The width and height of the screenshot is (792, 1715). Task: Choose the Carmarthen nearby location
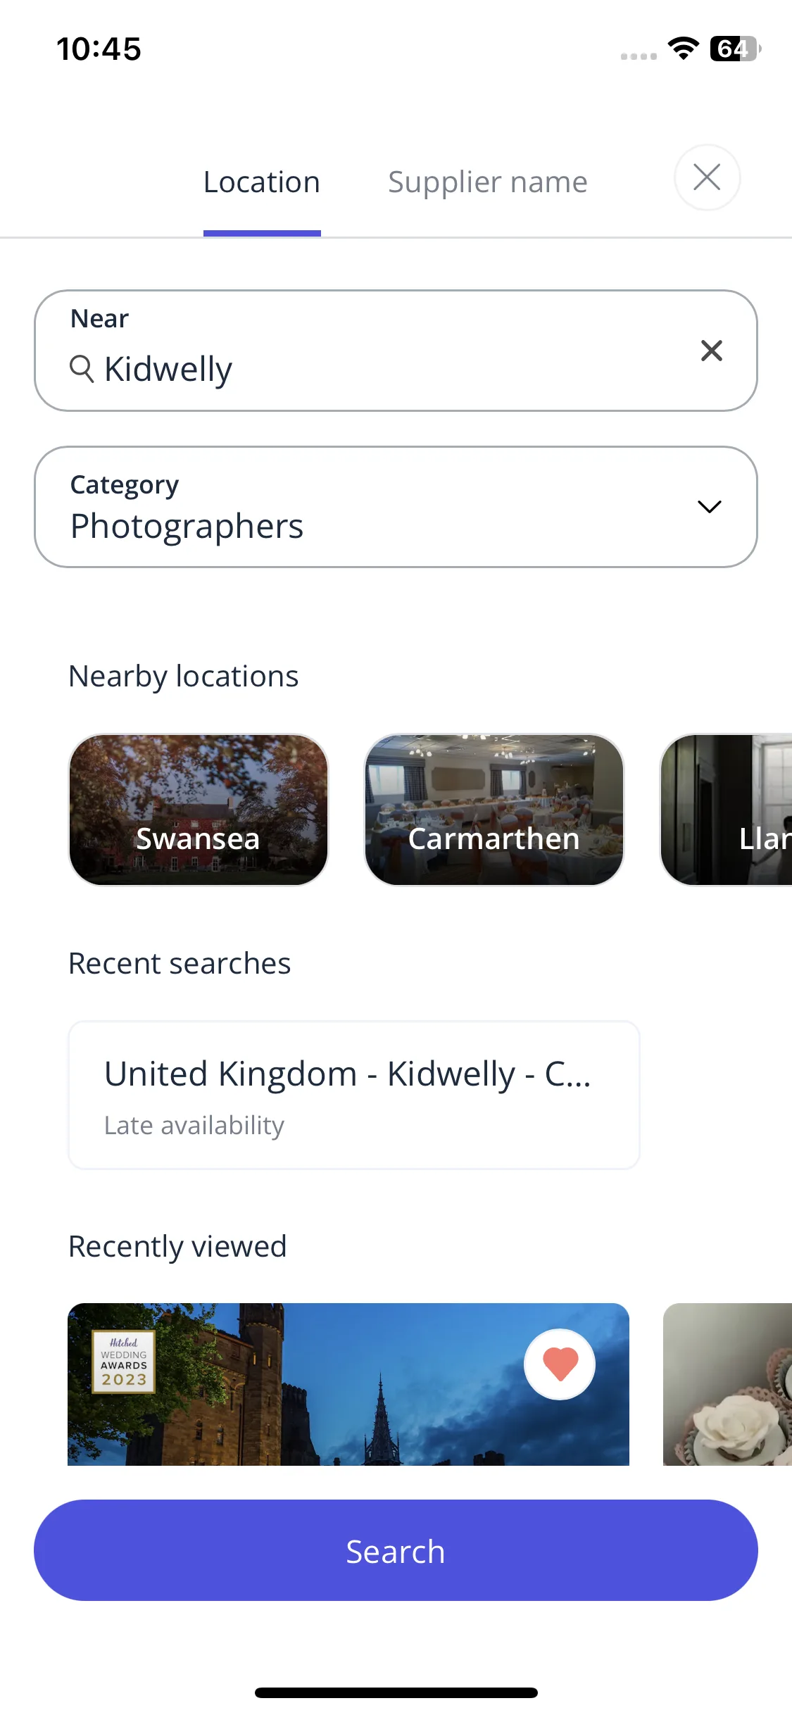coord(494,810)
